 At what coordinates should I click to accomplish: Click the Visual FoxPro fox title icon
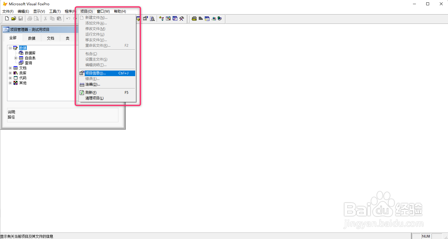[5, 4]
